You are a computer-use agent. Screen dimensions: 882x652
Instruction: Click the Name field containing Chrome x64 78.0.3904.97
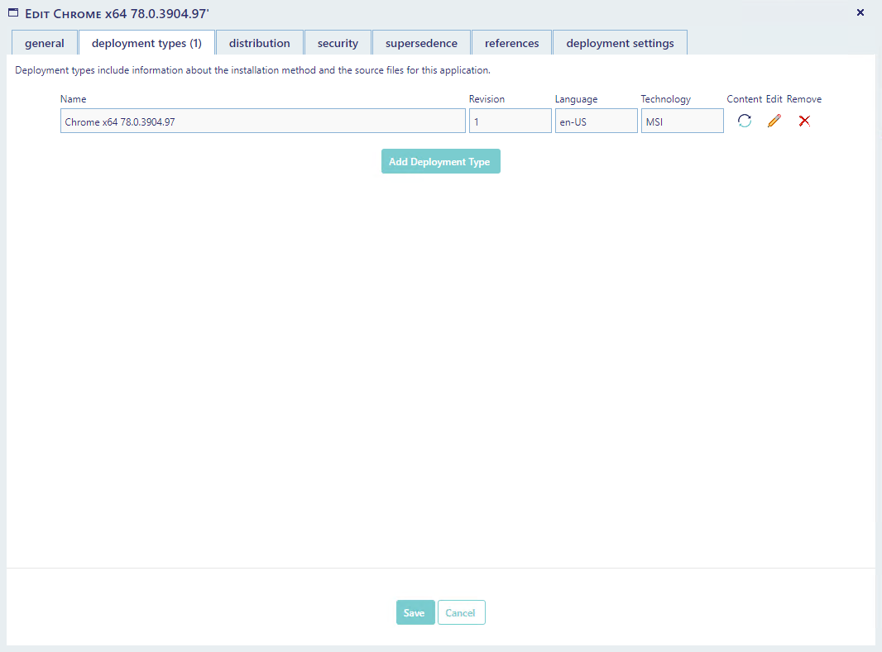[262, 121]
